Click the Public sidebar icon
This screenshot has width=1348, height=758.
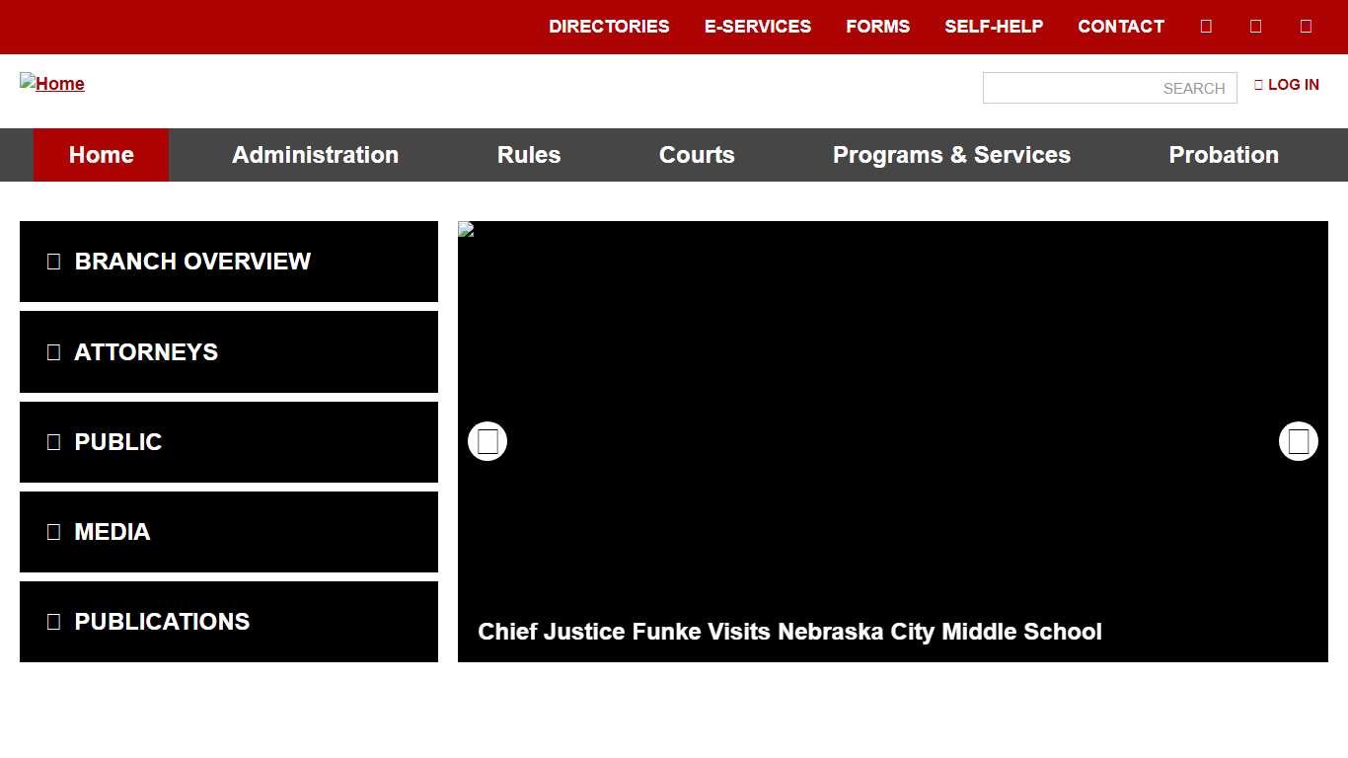(54, 442)
